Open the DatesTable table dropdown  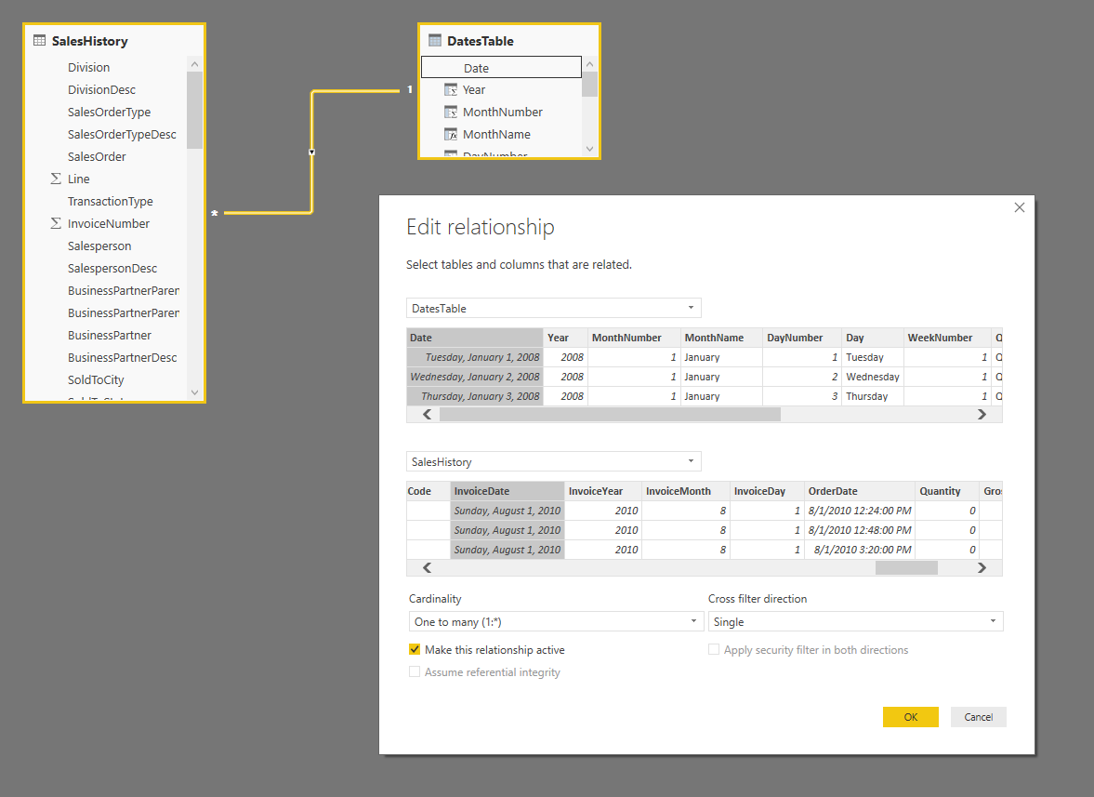coord(553,308)
